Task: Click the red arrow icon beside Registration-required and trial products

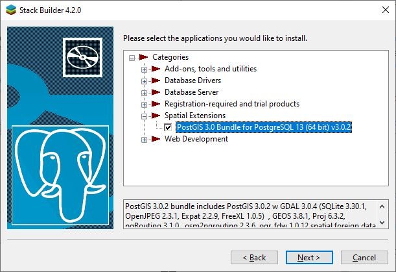Action: (x=156, y=104)
